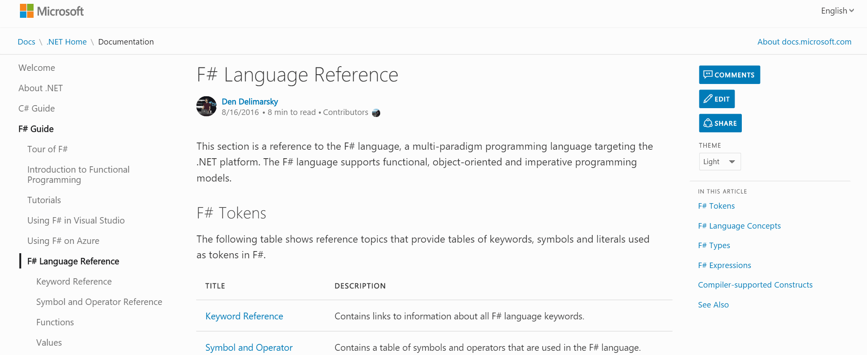Viewport: 867px width, 355px height.
Task: Collapse the F# Guide section
Action: (36, 129)
